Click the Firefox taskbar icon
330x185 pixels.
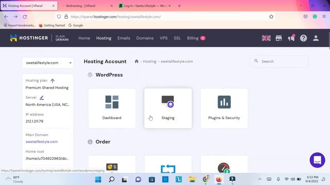[x=219, y=179]
